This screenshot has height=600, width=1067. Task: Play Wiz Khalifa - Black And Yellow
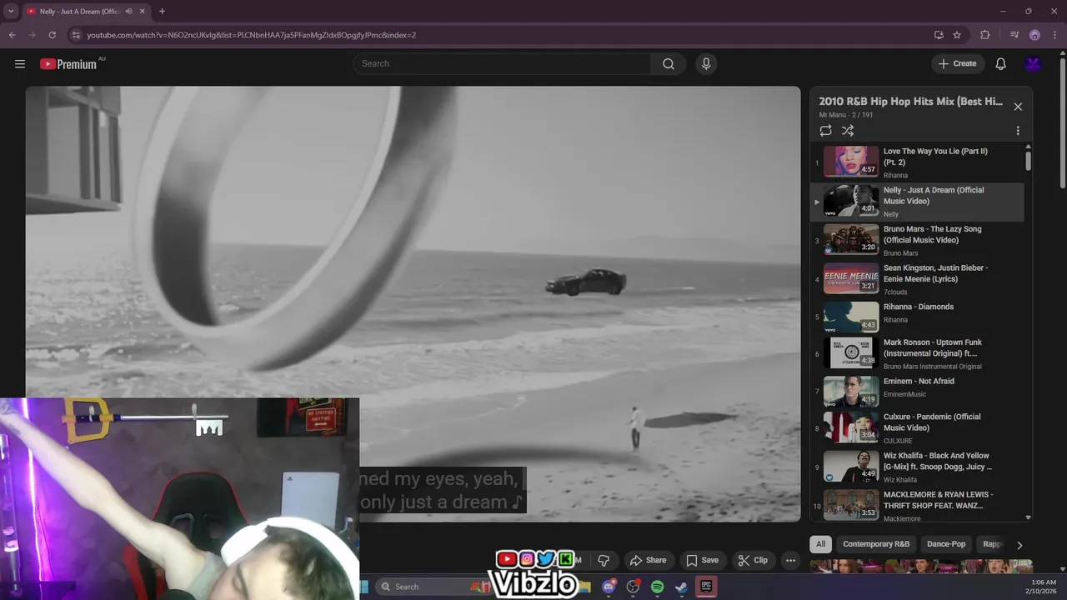(x=917, y=467)
